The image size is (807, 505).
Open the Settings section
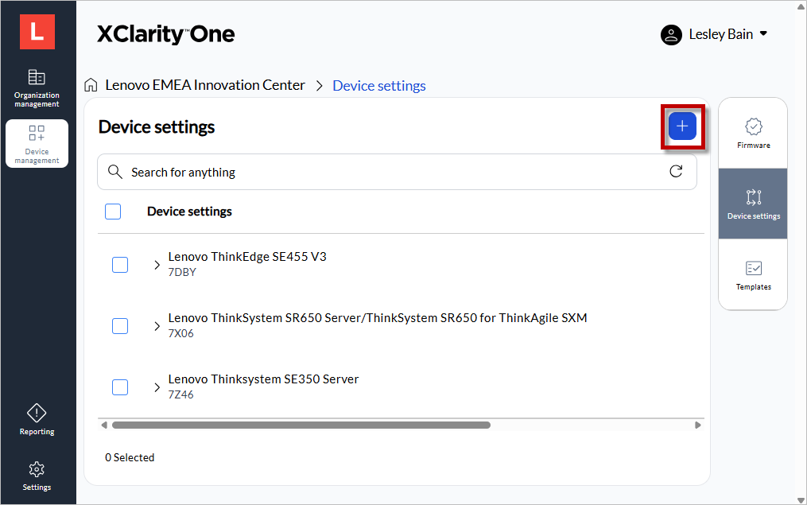[x=37, y=476]
